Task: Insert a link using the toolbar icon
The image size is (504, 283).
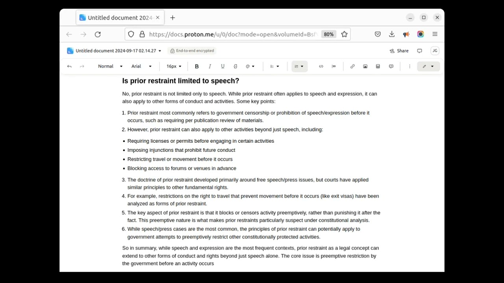Action: (x=352, y=66)
